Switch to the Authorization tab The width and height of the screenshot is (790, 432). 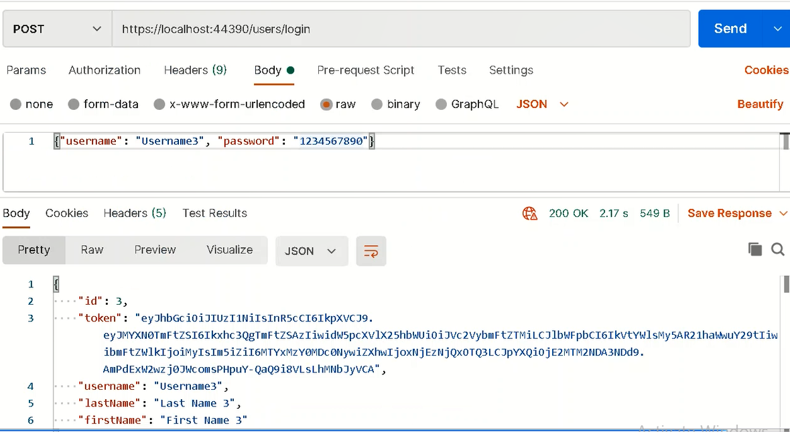[105, 70]
